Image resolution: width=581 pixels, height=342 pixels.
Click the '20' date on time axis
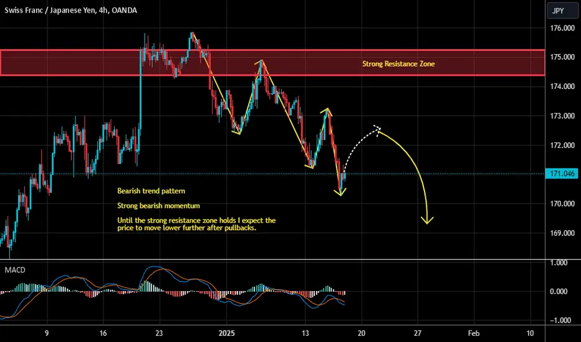[x=362, y=333]
